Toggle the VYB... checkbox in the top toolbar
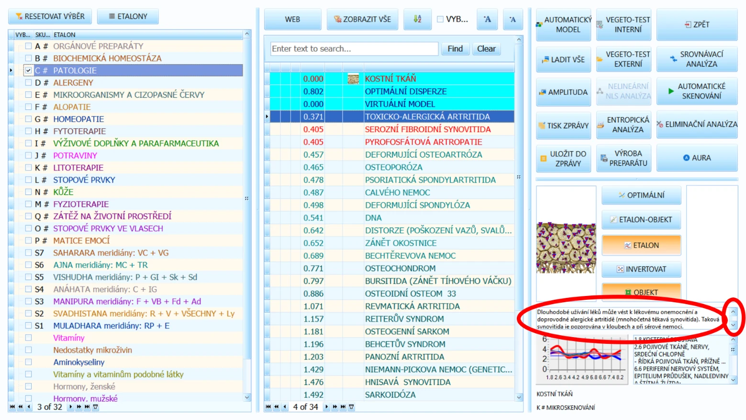746x420 pixels. pos(440,20)
